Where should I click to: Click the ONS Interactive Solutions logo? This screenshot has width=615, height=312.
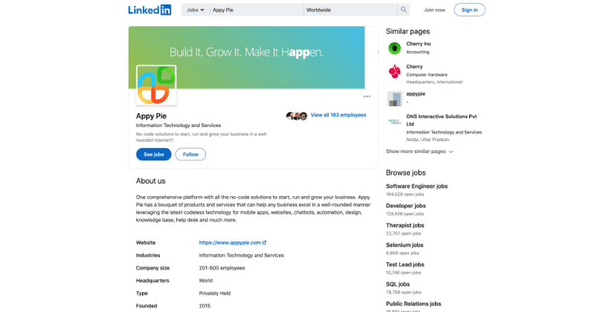tap(394, 122)
